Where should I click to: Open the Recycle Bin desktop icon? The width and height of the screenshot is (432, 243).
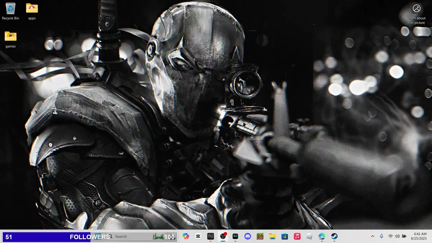[x=10, y=11]
